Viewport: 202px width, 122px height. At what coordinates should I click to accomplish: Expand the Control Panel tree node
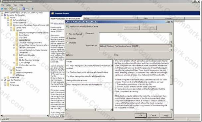(x=11, y=28)
